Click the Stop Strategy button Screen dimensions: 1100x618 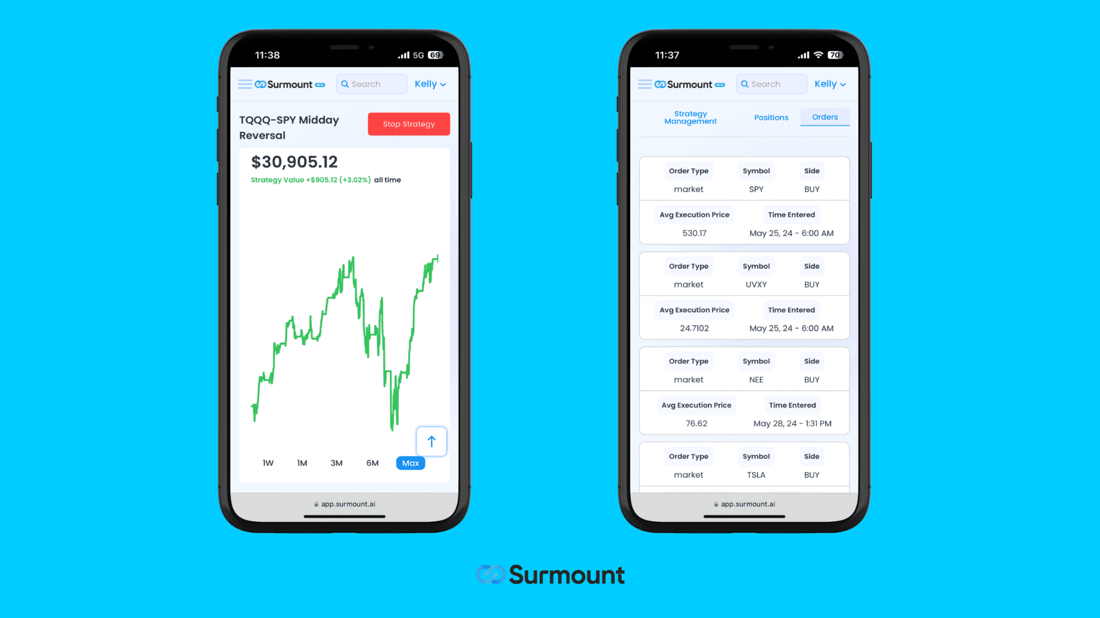pyautogui.click(x=408, y=124)
